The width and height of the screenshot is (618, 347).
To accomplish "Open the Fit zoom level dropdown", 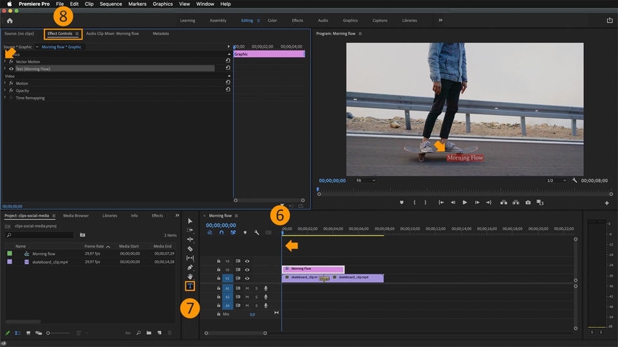I will tap(366, 181).
